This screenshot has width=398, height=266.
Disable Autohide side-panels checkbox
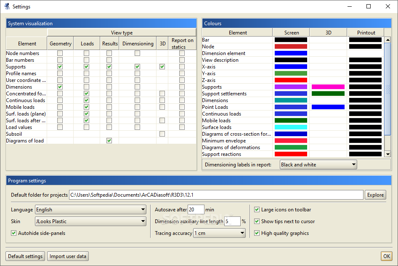coord(14,233)
